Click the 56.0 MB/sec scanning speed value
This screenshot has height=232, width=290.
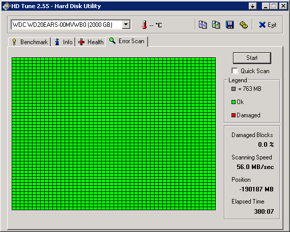click(255, 167)
